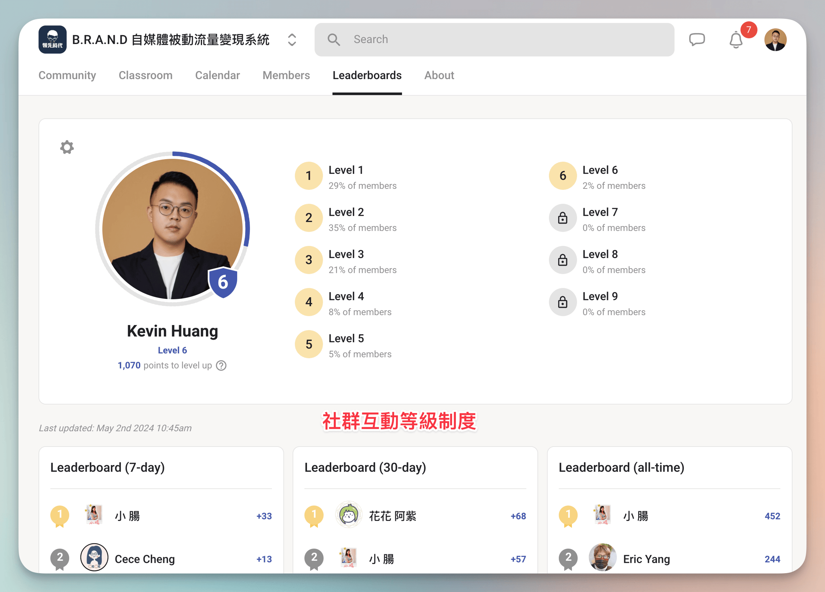Click into the Search field
This screenshot has width=825, height=592.
click(x=494, y=39)
